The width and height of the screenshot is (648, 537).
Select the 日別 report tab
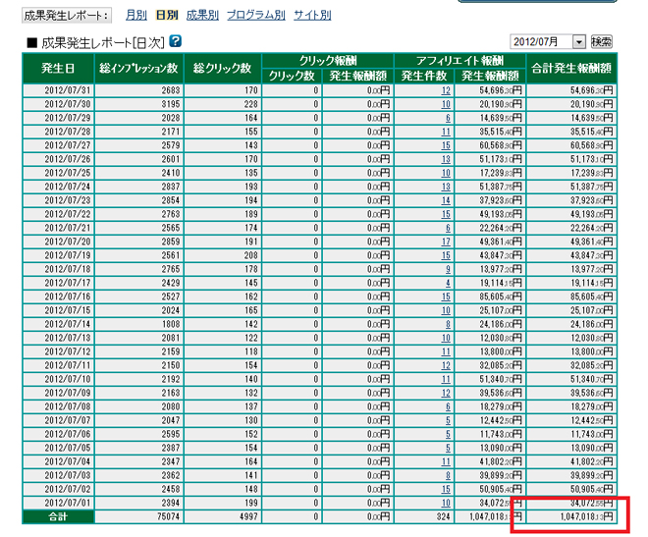(167, 16)
